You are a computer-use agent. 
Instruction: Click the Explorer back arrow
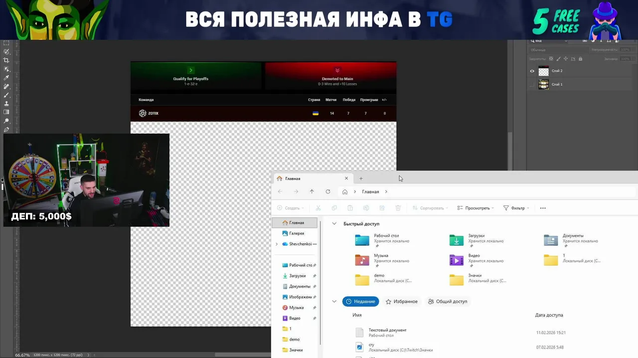click(x=280, y=191)
